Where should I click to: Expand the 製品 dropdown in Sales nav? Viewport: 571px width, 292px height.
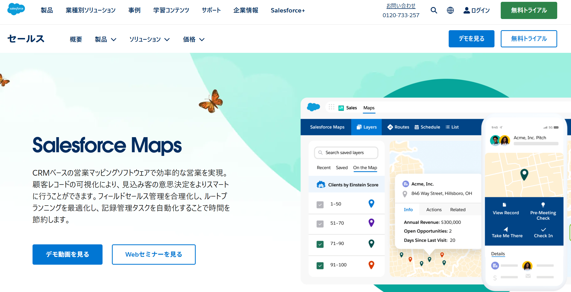[x=105, y=39]
